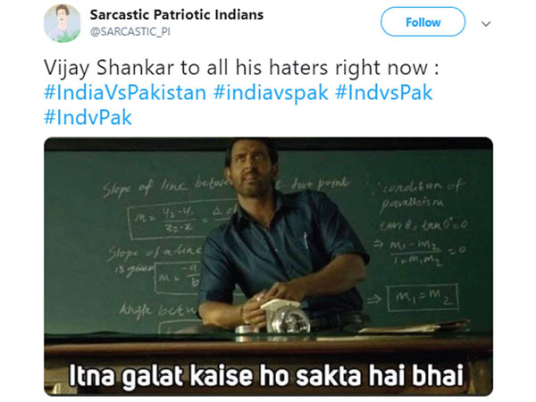
Task: Click the Sarcastic Patriotic Indians display name
Action: pos(176,14)
